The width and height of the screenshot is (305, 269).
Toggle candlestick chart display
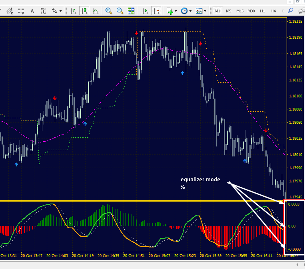point(84,11)
